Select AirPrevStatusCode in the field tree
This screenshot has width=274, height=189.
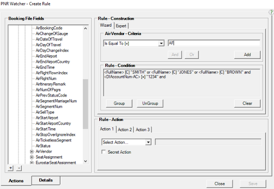point(51,95)
